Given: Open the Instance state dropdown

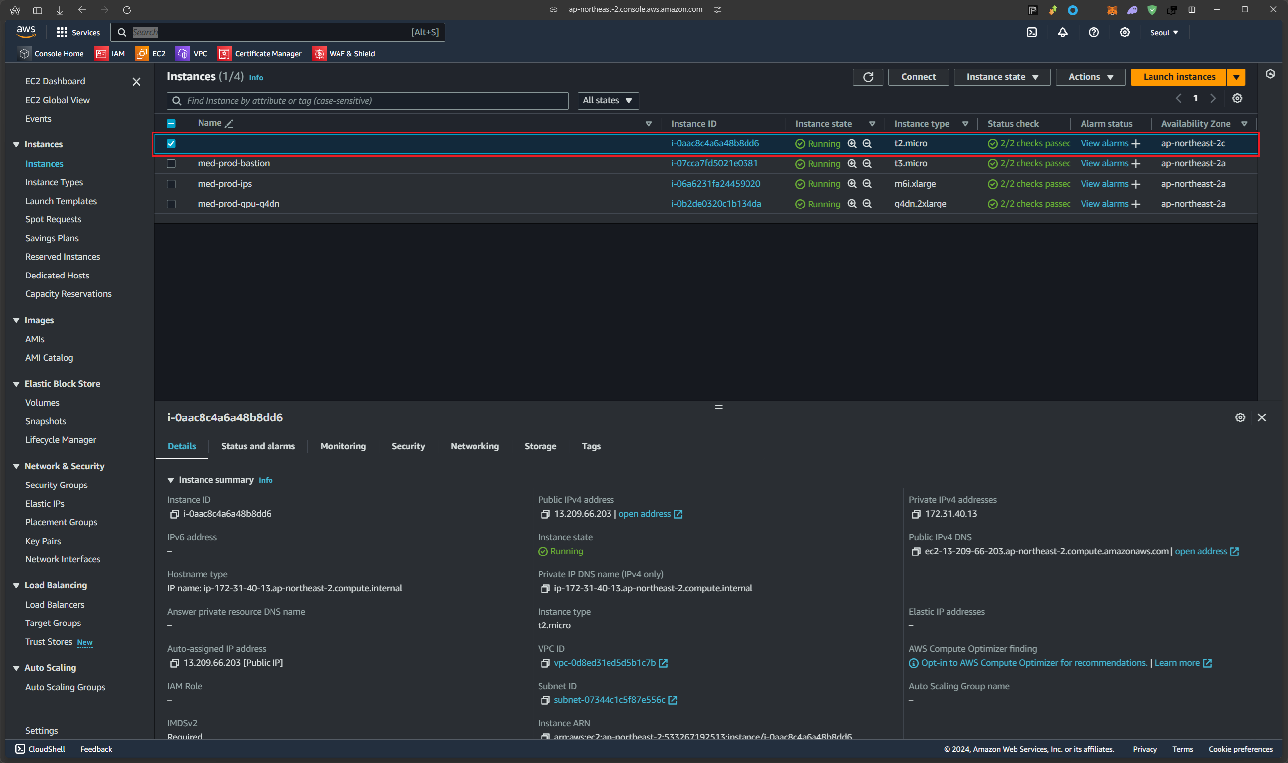Looking at the screenshot, I should [1002, 77].
